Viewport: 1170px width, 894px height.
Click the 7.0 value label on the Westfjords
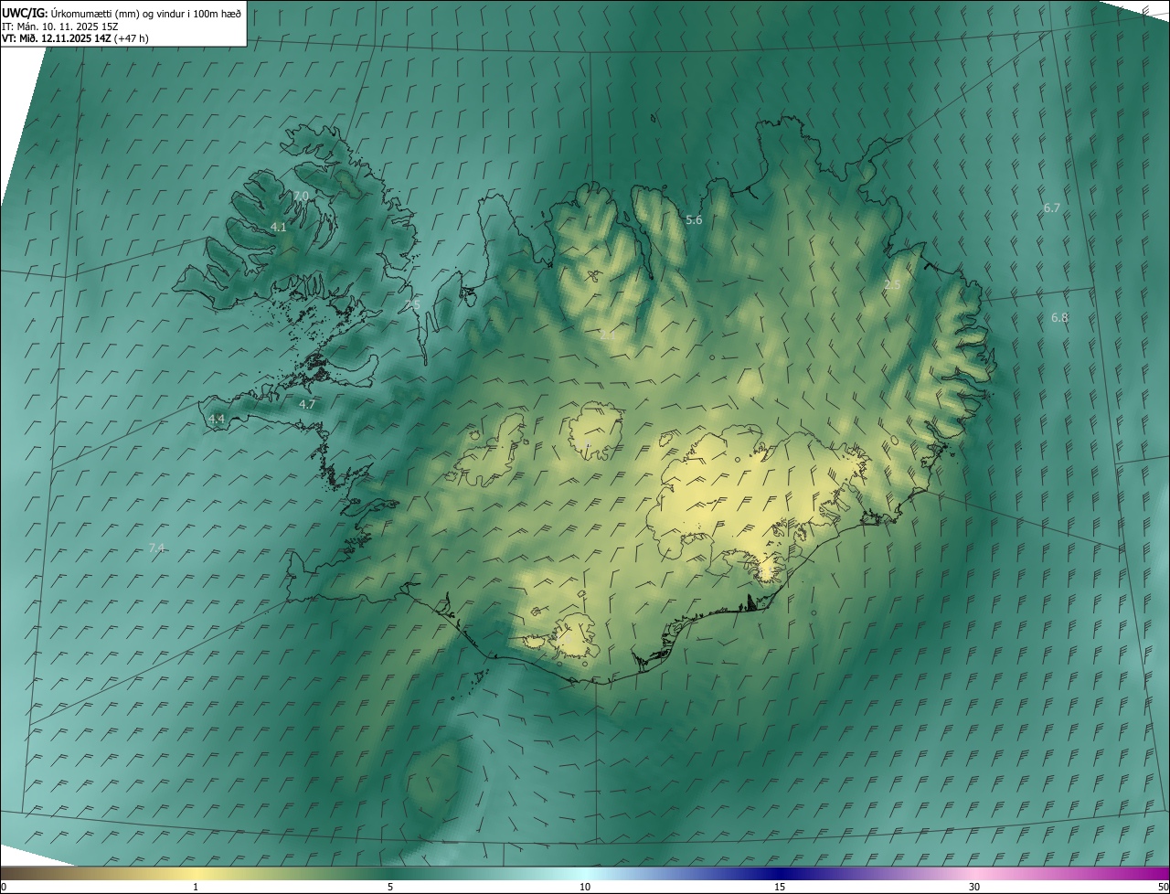pos(301,197)
